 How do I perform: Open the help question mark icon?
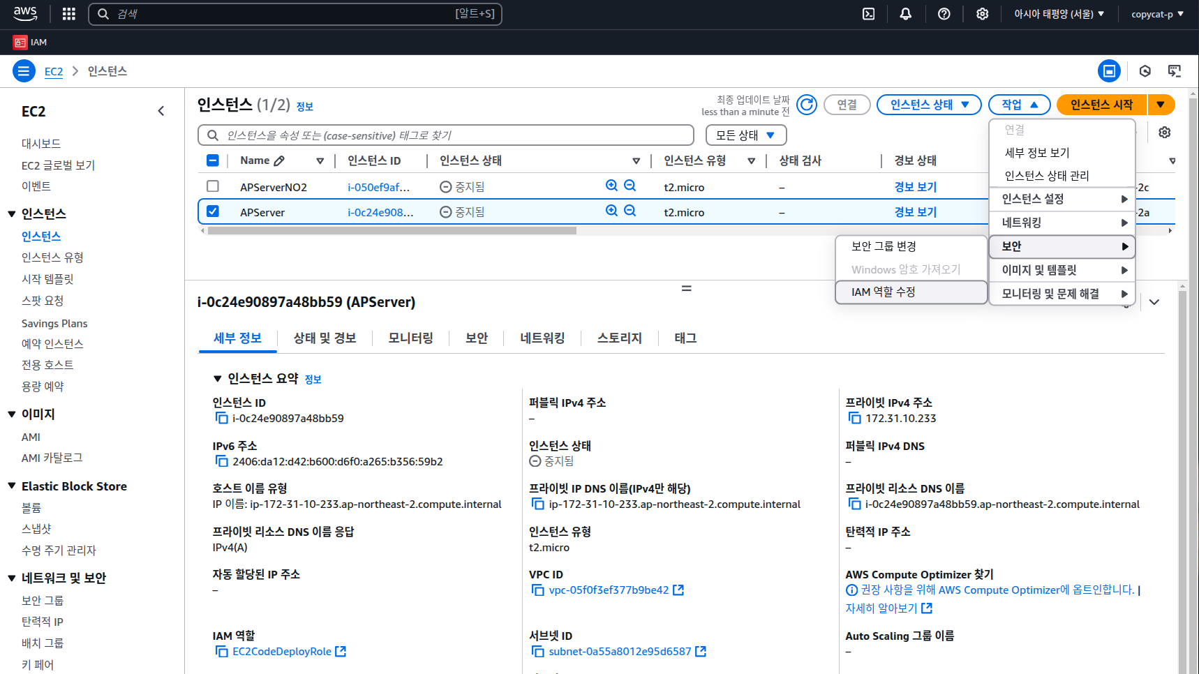pos(944,14)
